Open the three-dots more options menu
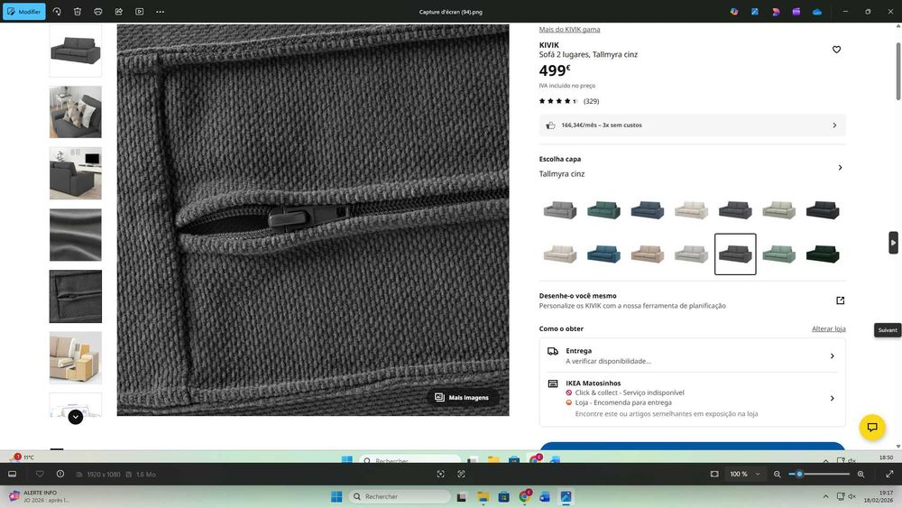 point(160,12)
